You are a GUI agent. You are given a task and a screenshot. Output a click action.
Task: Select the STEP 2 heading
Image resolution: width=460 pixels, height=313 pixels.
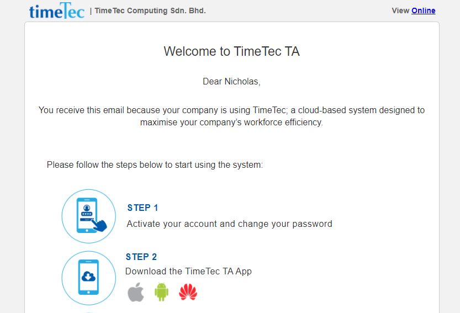[x=141, y=257]
